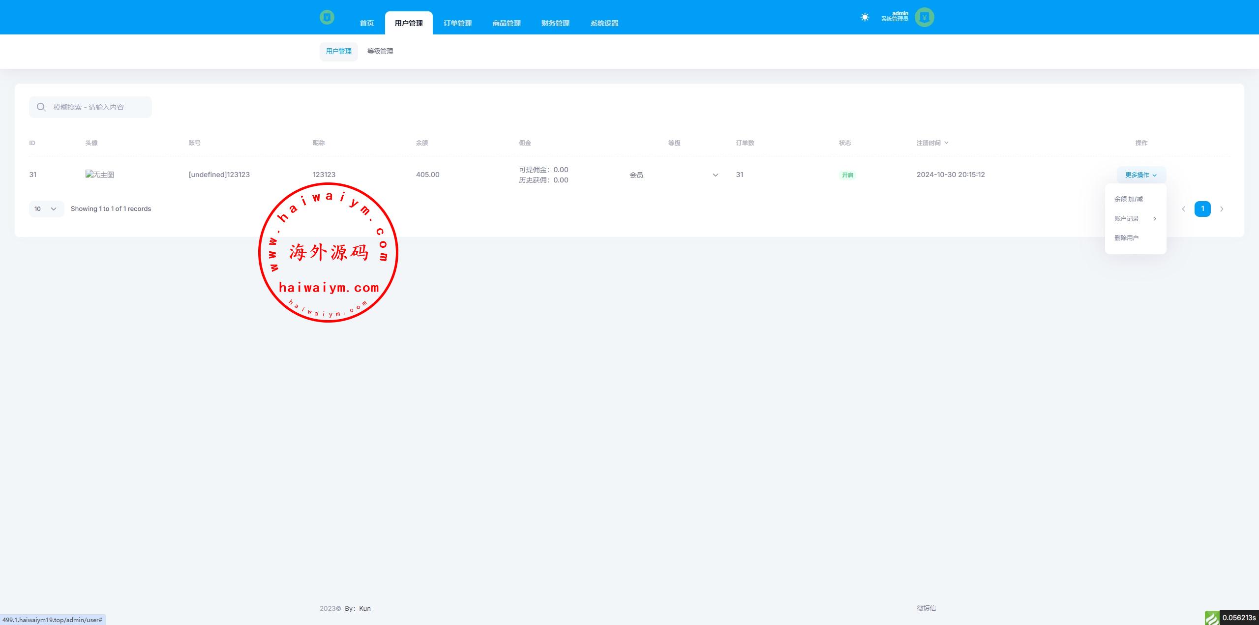Screen dimensions: 1259x625
Task: Open the page size 10 dropdown
Action: [x=46, y=209]
